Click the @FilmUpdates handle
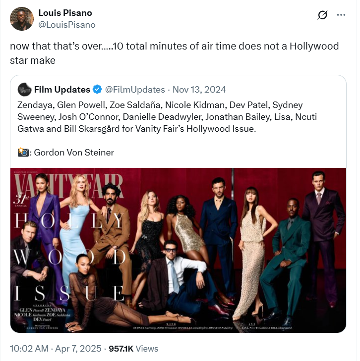360x361 pixels. [x=135, y=90]
